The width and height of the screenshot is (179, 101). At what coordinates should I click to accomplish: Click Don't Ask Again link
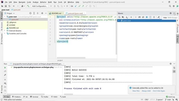point(159,91)
